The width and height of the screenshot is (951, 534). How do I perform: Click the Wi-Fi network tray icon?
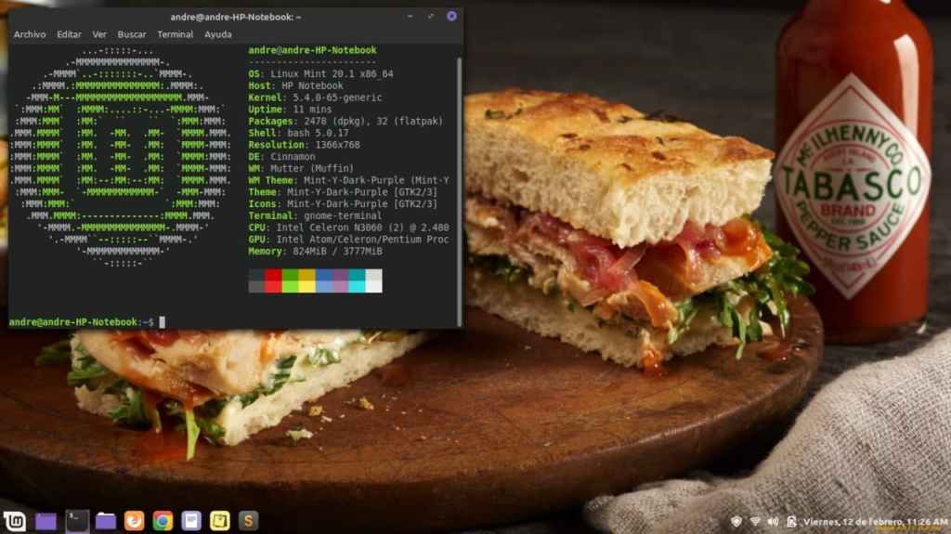coord(755,522)
